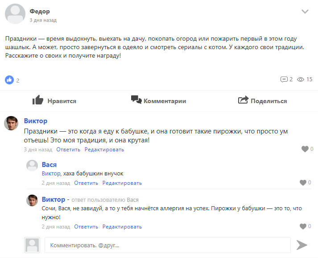This screenshot has height=258, width=318.
Task: Click Вася's avatar
Action: coord(32,166)
